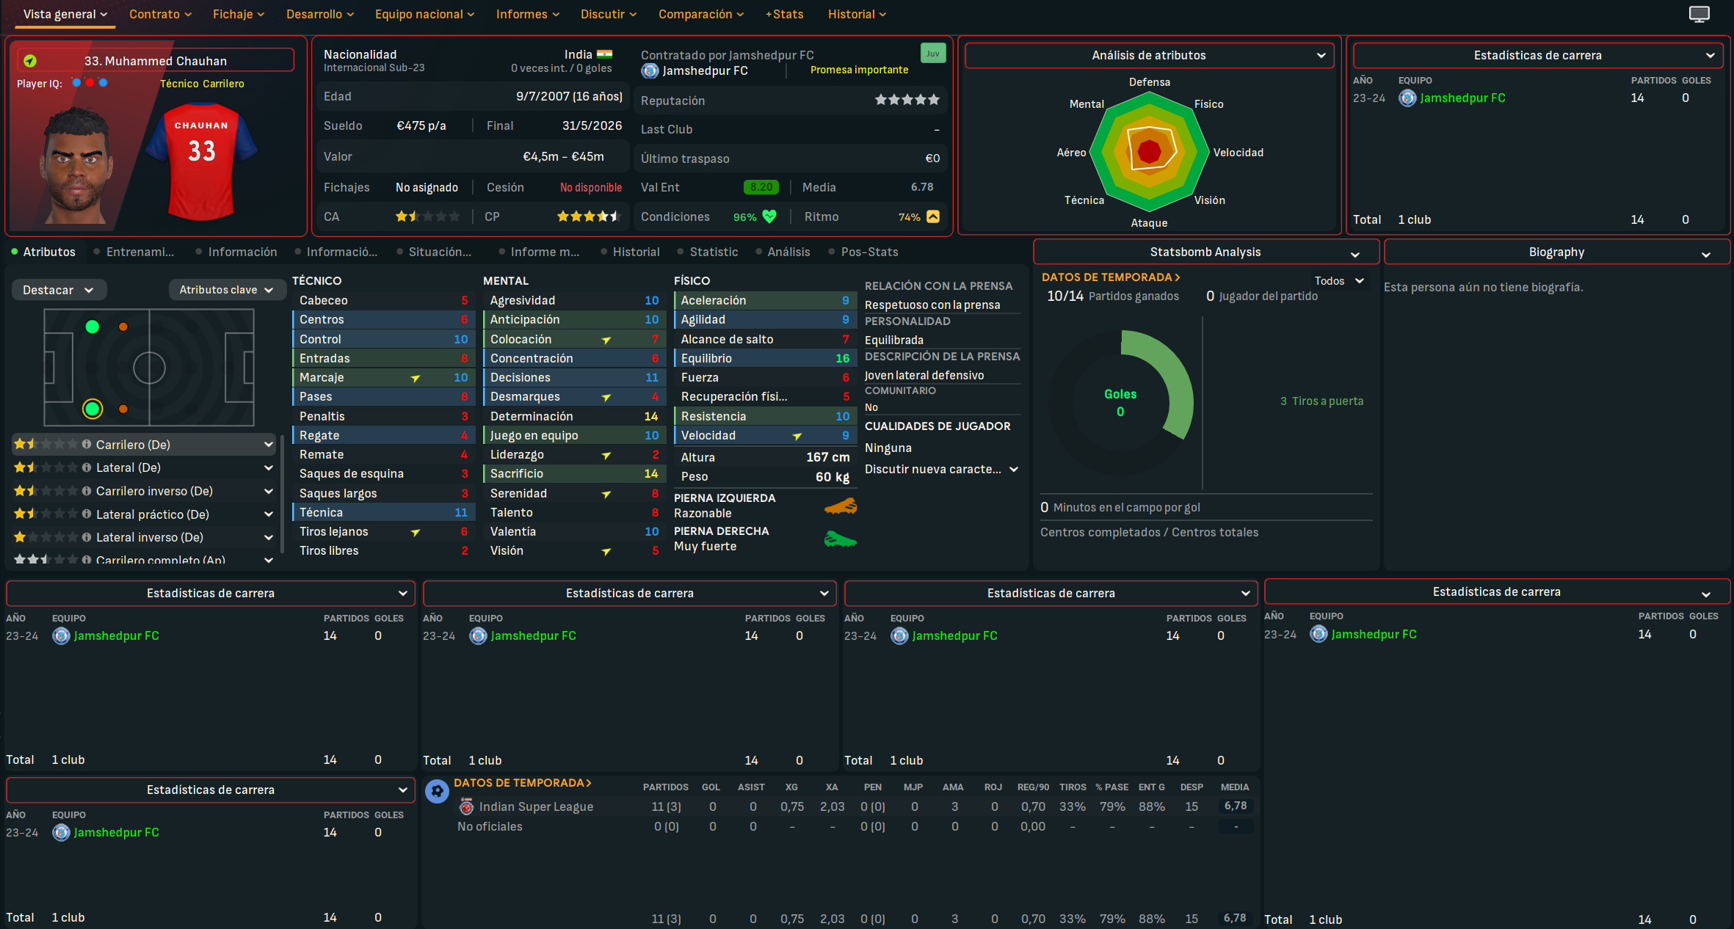Image resolution: width=1734 pixels, height=929 pixels.
Task: Click the player name field 33. Muhammed Chauhan
Action: pos(156,61)
